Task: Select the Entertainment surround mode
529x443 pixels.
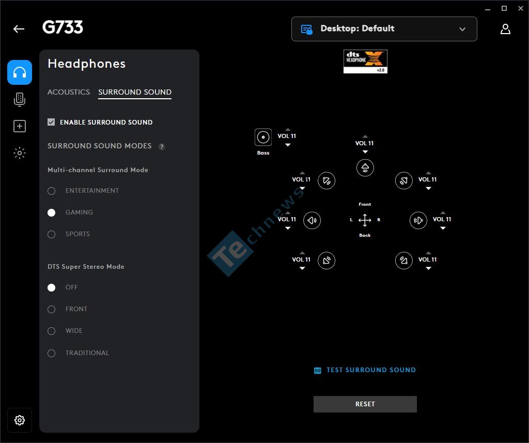Action: point(51,191)
